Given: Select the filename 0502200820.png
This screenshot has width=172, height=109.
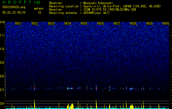Looking at the screenshot, I should (x=14, y=7).
